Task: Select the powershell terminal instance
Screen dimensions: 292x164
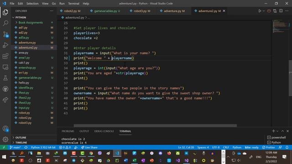Action: point(276,138)
